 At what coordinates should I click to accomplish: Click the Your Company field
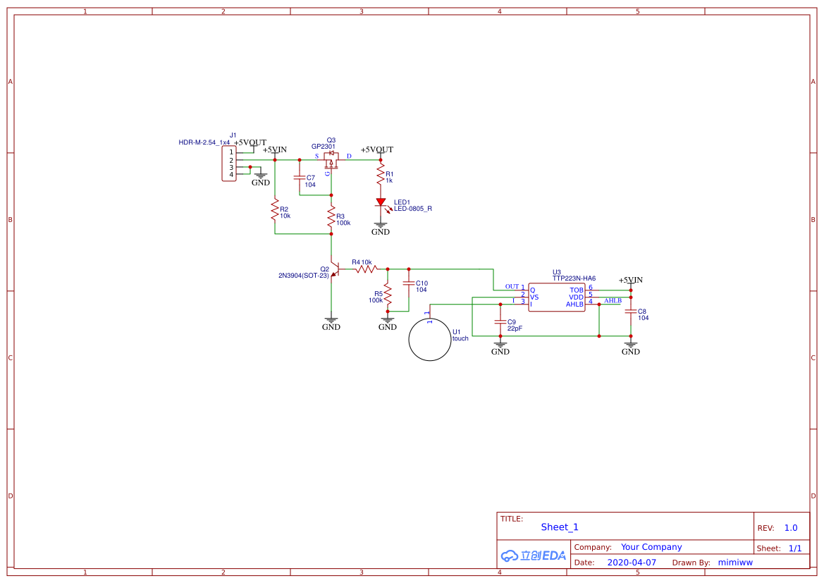651,547
